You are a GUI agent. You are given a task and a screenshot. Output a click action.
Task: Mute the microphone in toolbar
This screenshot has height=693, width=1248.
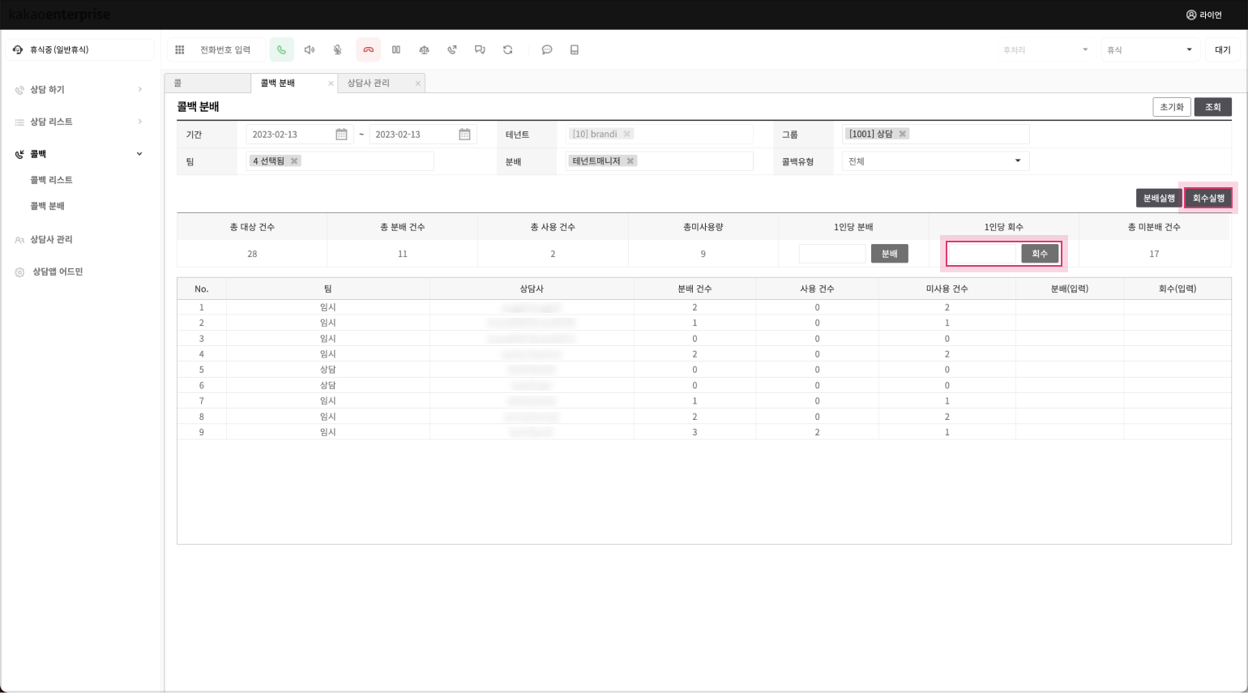pos(338,50)
